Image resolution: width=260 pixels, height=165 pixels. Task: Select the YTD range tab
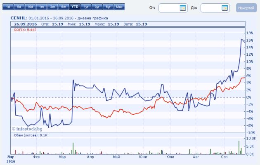pyautogui.click(x=75, y=7)
